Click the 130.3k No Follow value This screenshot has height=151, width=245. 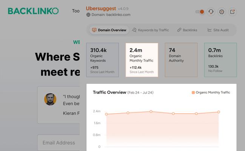(213, 66)
